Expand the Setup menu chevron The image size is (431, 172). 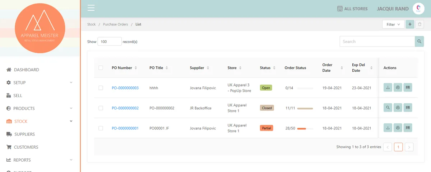click(71, 82)
